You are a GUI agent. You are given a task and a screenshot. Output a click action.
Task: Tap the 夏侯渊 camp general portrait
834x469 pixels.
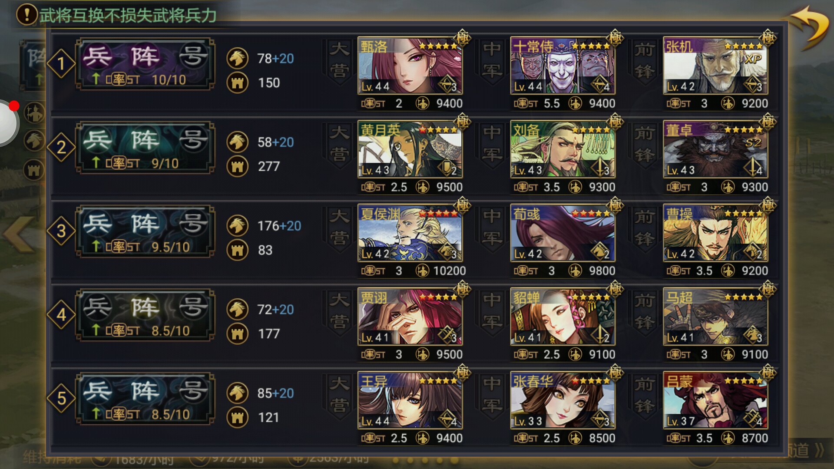point(410,233)
